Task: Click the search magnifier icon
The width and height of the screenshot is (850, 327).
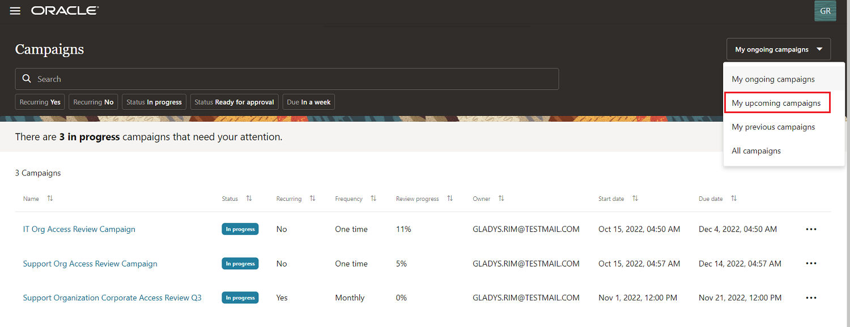Action: [x=27, y=79]
